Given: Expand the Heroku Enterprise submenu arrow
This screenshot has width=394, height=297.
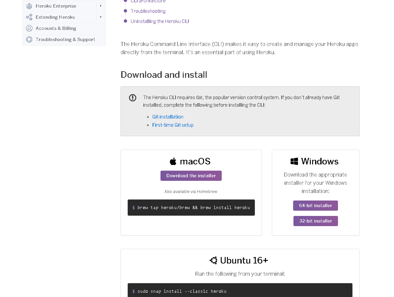Looking at the screenshot, I should [101, 6].
